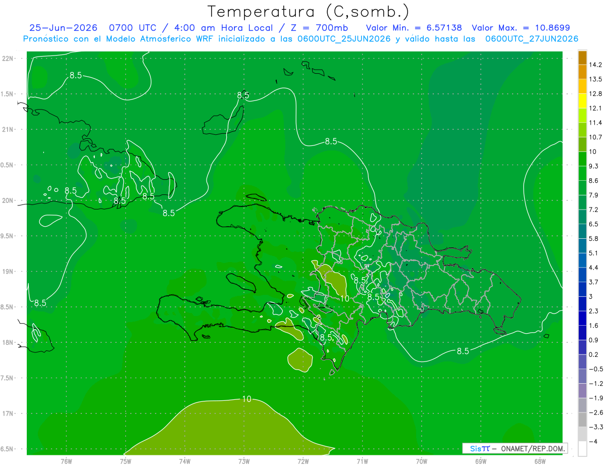Click "Valor Max. = 10.8699"
The height and width of the screenshot is (468, 606).
[521, 28]
